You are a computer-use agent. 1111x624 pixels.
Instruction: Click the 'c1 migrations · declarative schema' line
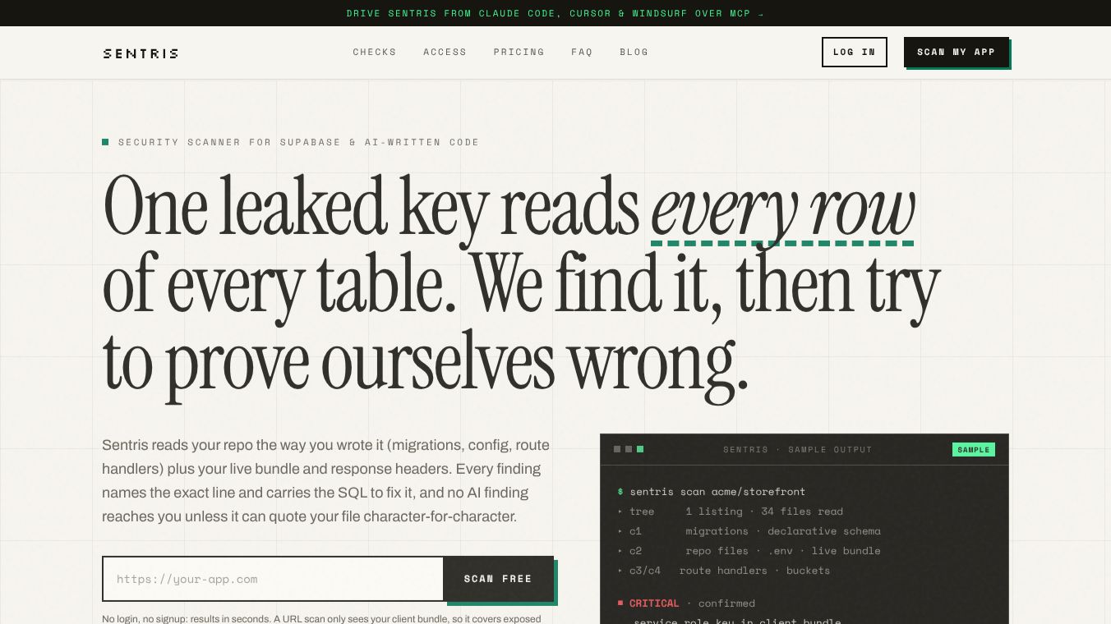coord(749,531)
